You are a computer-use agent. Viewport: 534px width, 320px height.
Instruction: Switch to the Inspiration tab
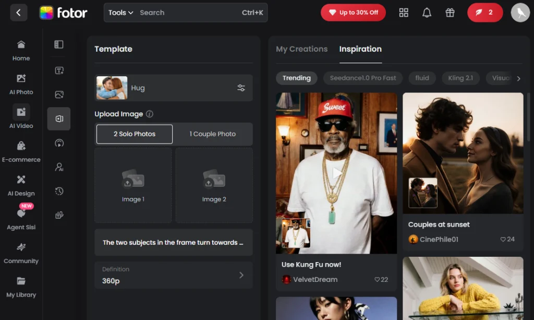click(360, 49)
